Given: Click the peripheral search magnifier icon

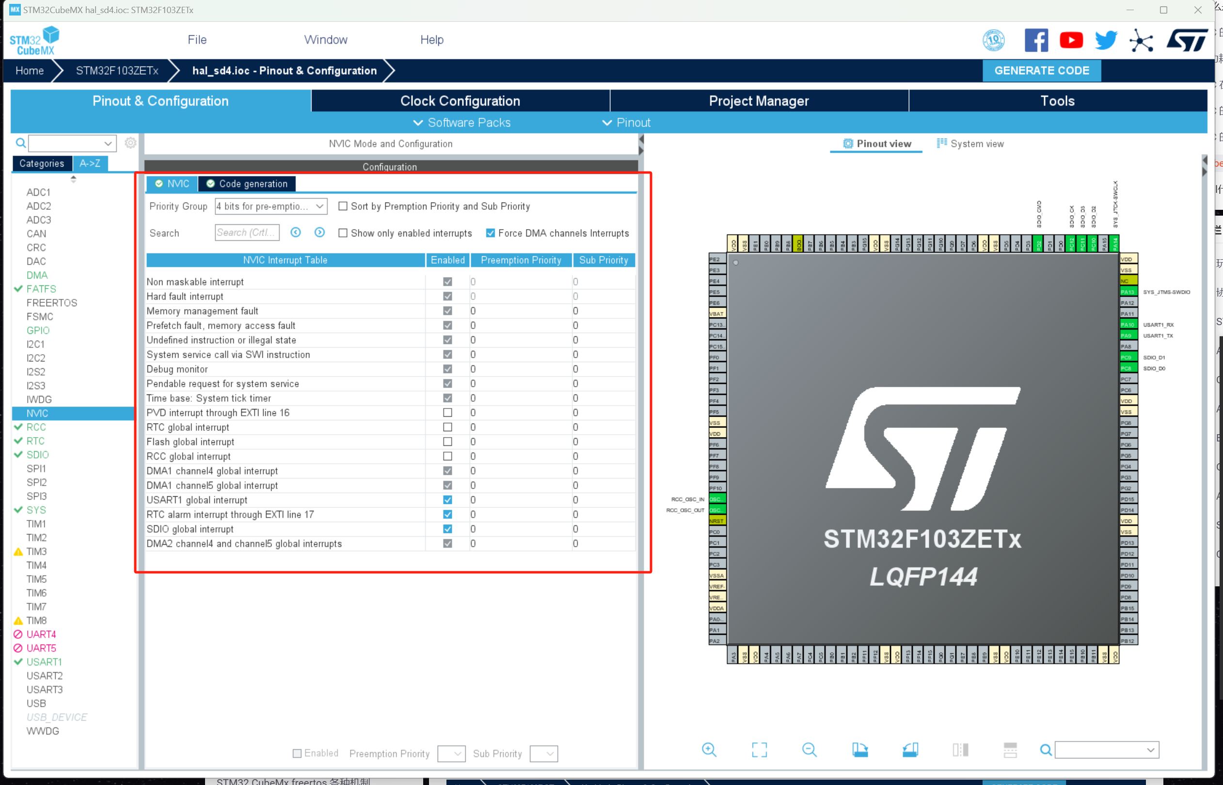Looking at the screenshot, I should coord(21,143).
